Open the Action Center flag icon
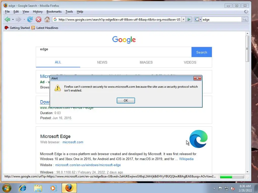The width and height of the screenshot is (258, 193). (220, 188)
